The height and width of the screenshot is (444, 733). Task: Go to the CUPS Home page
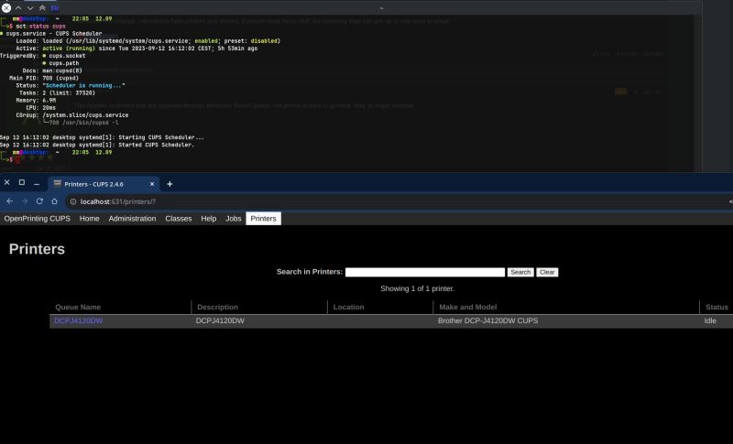point(89,219)
